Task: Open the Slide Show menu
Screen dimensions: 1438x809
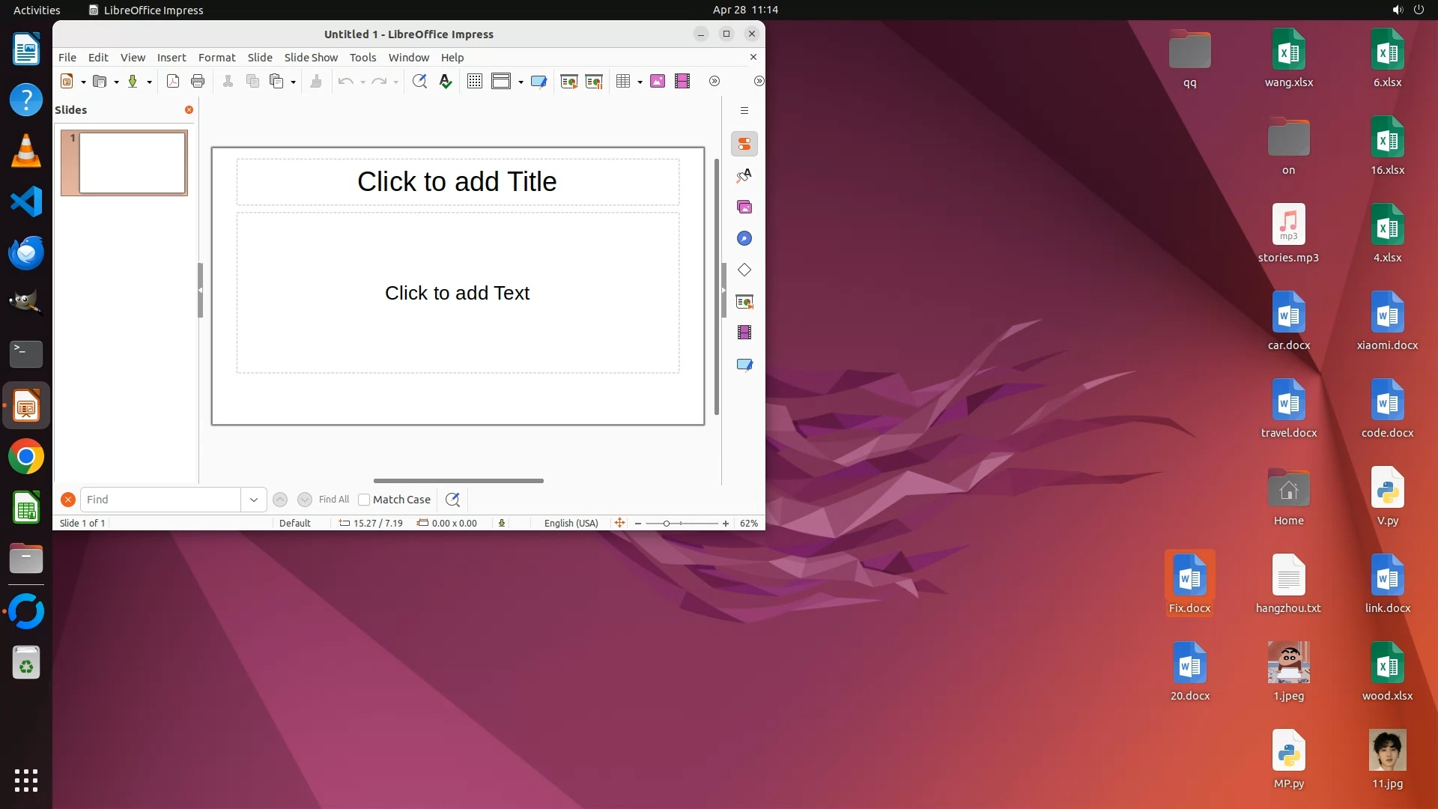Action: [x=311, y=57]
